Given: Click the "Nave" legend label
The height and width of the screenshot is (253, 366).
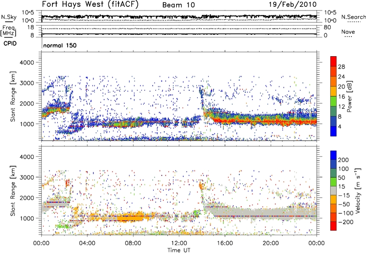Looking at the screenshot, I should (348, 32).
